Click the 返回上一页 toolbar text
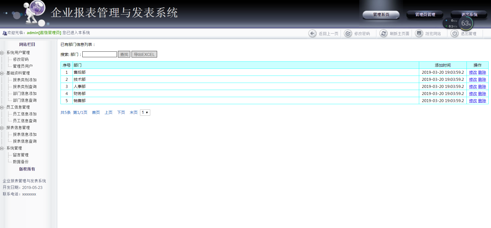Viewport: 491px width, 228px height. 328,34
